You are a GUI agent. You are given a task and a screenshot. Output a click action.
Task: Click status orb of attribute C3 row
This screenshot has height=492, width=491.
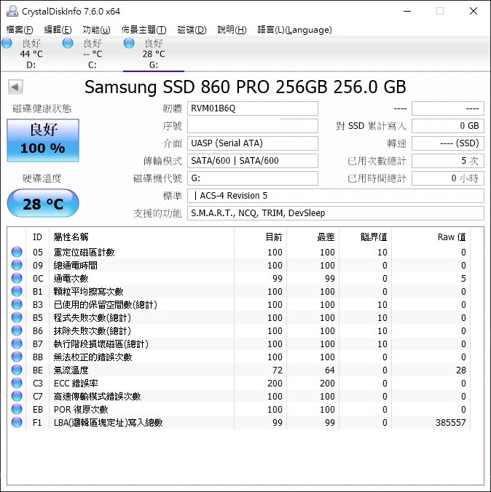coord(17,383)
